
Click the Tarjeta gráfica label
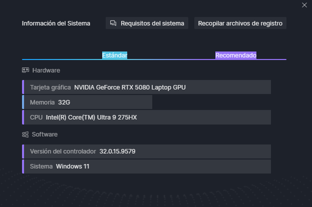[x=51, y=87]
